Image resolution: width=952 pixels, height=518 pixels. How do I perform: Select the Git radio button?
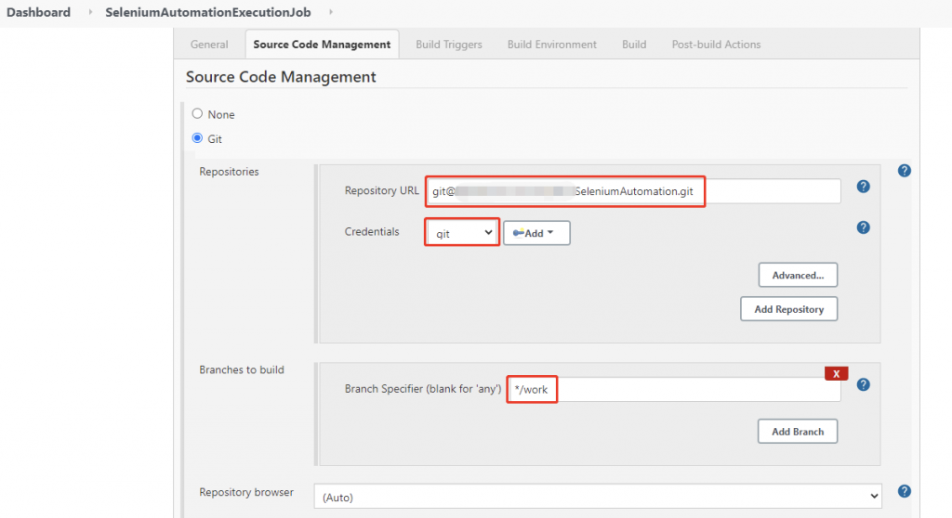pos(197,139)
